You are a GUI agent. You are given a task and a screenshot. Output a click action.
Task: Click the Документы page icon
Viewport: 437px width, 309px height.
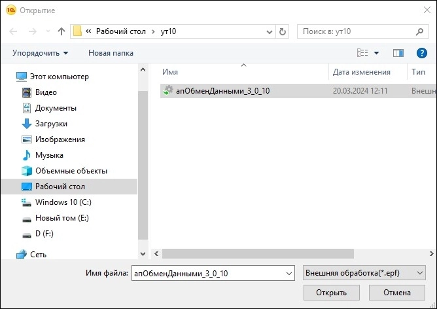(x=27, y=108)
